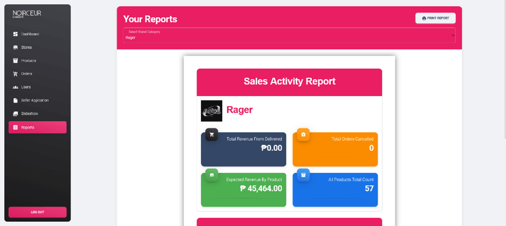Click the Noirceur Couture logo
The image size is (506, 226).
(27, 14)
